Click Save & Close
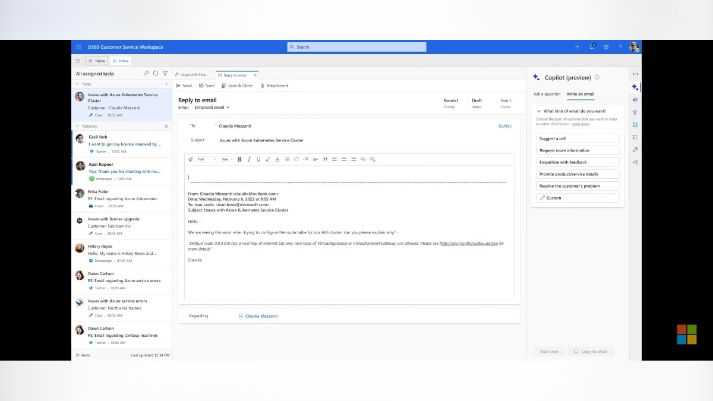Screen dimensions: 713x401 [237, 86]
